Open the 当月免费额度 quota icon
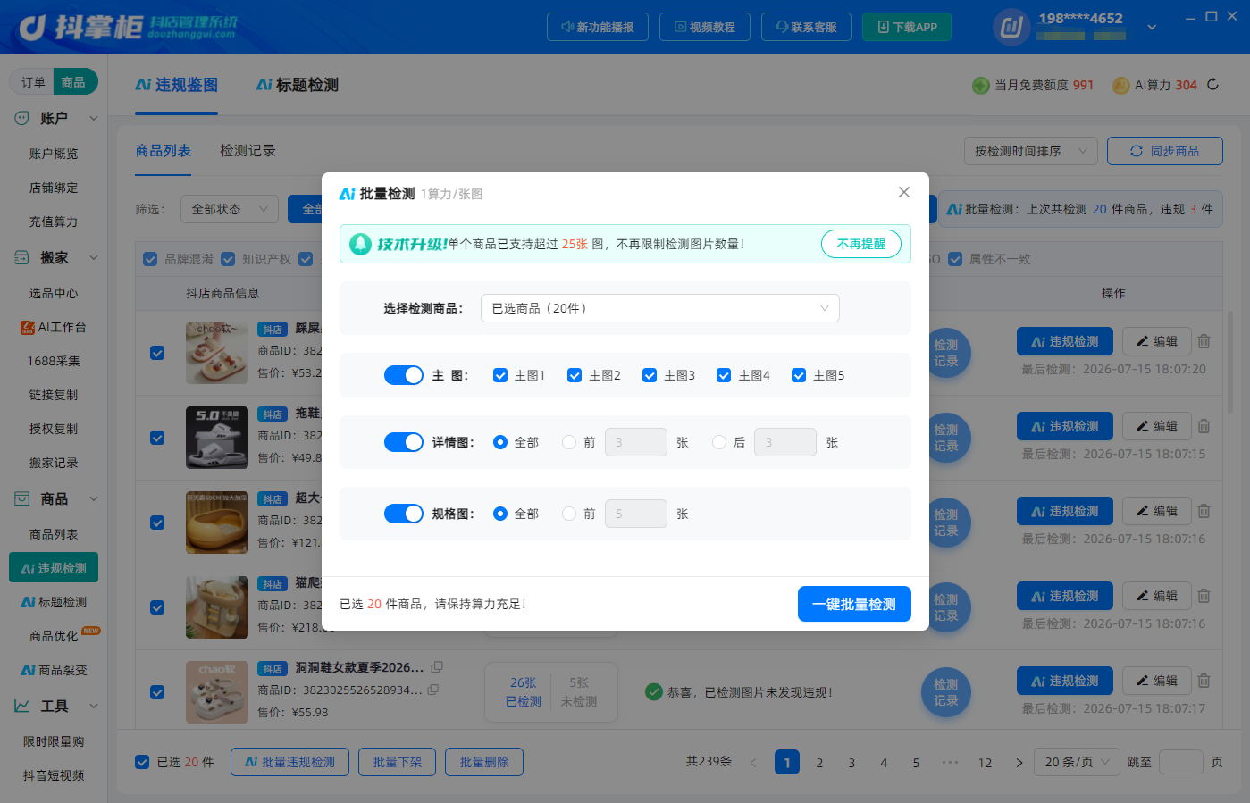 coord(981,85)
